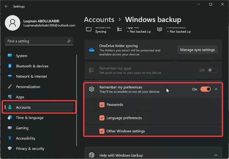Click the Find a setting field

[39, 41]
